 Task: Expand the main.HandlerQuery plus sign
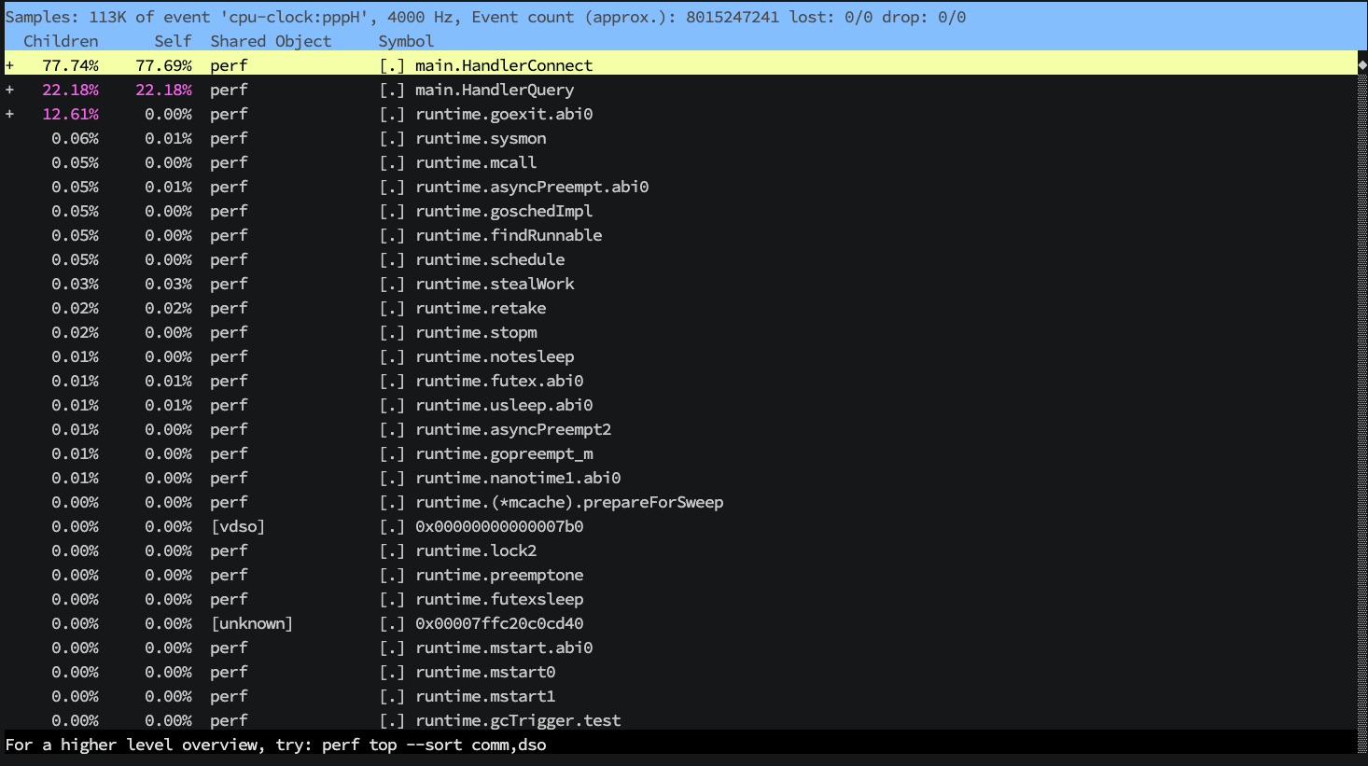(9, 90)
